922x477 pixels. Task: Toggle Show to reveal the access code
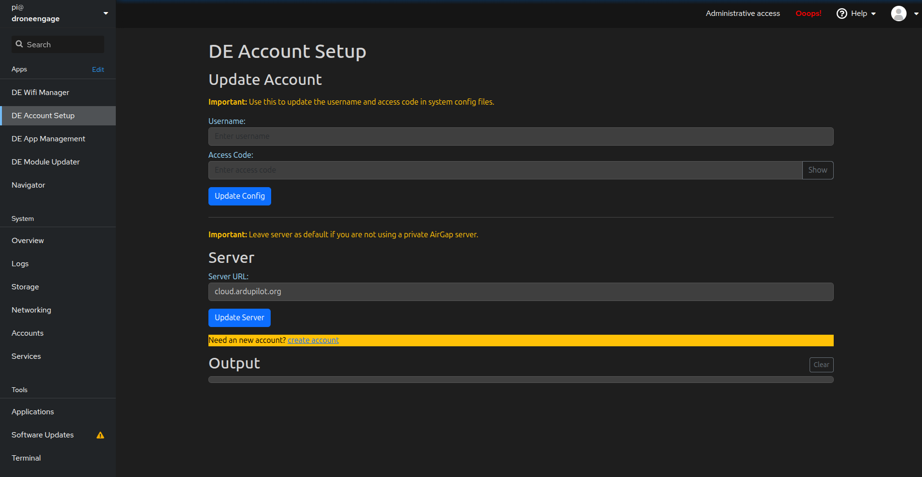click(817, 170)
